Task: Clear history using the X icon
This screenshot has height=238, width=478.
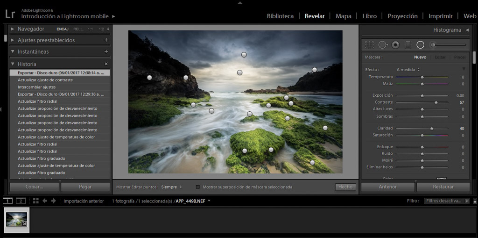Action: tap(106, 64)
